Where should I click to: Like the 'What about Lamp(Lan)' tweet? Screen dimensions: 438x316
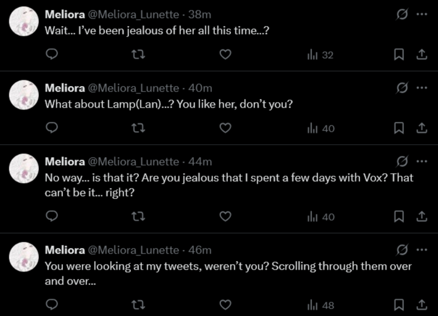pyautogui.click(x=225, y=128)
